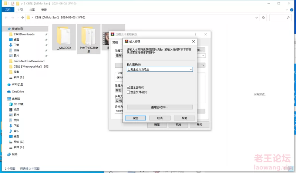Image resolution: width=296 pixels, height=173 pixels.
Task: Click the properties checkmark icon in title bar
Action: [13, 3]
